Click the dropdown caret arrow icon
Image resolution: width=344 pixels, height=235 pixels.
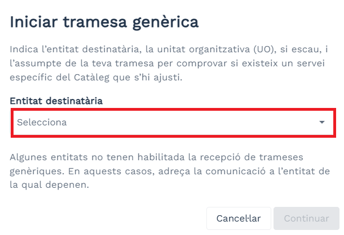click(322, 122)
